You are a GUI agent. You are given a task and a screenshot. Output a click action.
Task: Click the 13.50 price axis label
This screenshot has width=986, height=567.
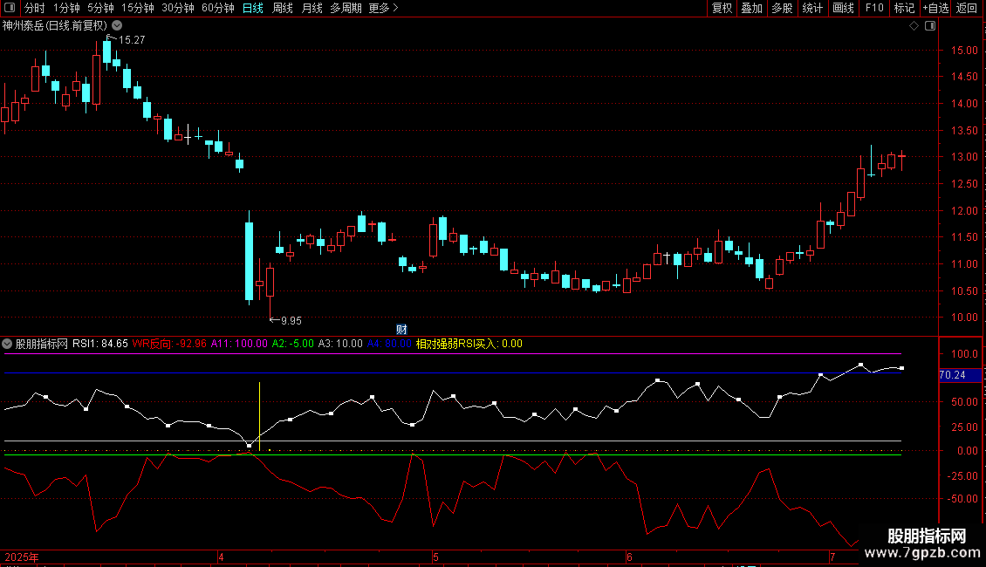pyautogui.click(x=964, y=131)
